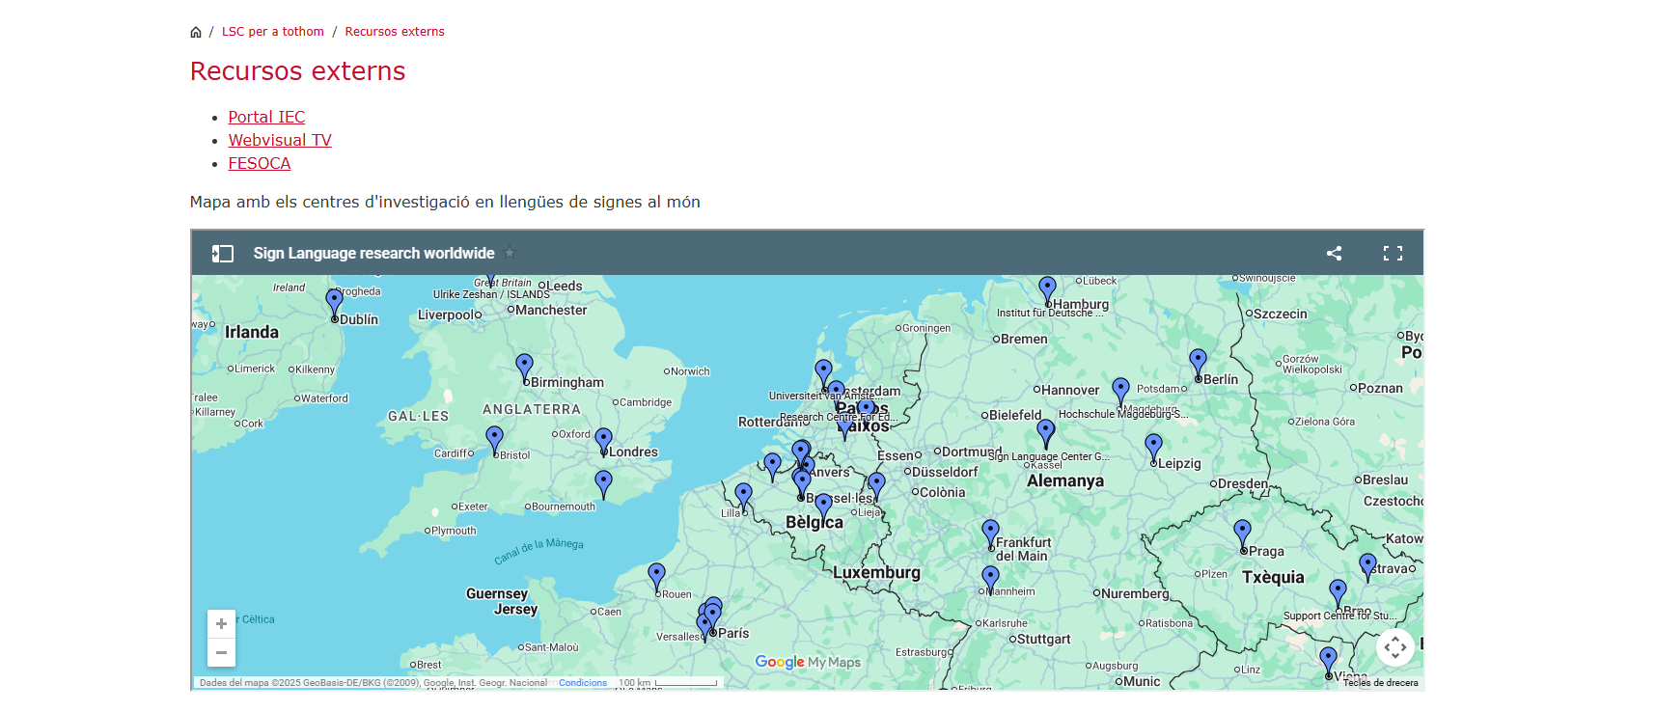Screen dimensions: 1656x712
Task: Share the map with share icon
Action: click(1335, 253)
